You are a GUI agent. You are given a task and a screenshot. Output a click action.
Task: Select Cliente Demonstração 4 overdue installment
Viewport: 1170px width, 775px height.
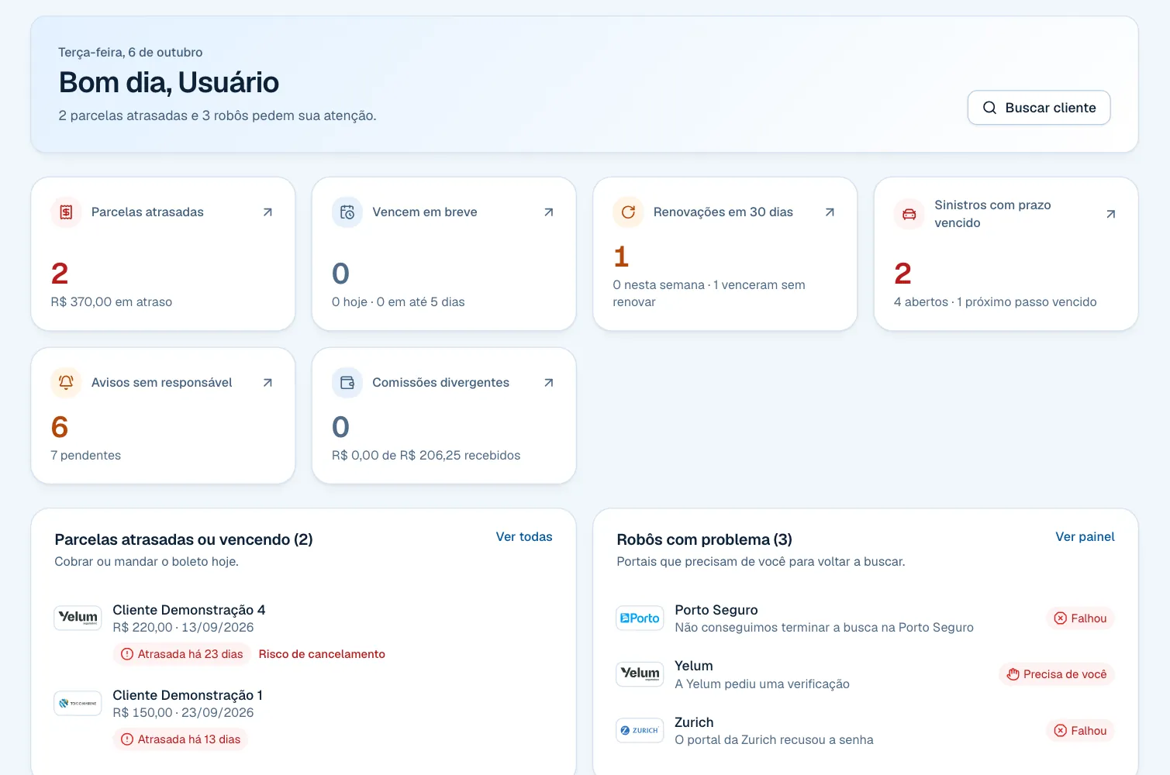click(x=303, y=632)
